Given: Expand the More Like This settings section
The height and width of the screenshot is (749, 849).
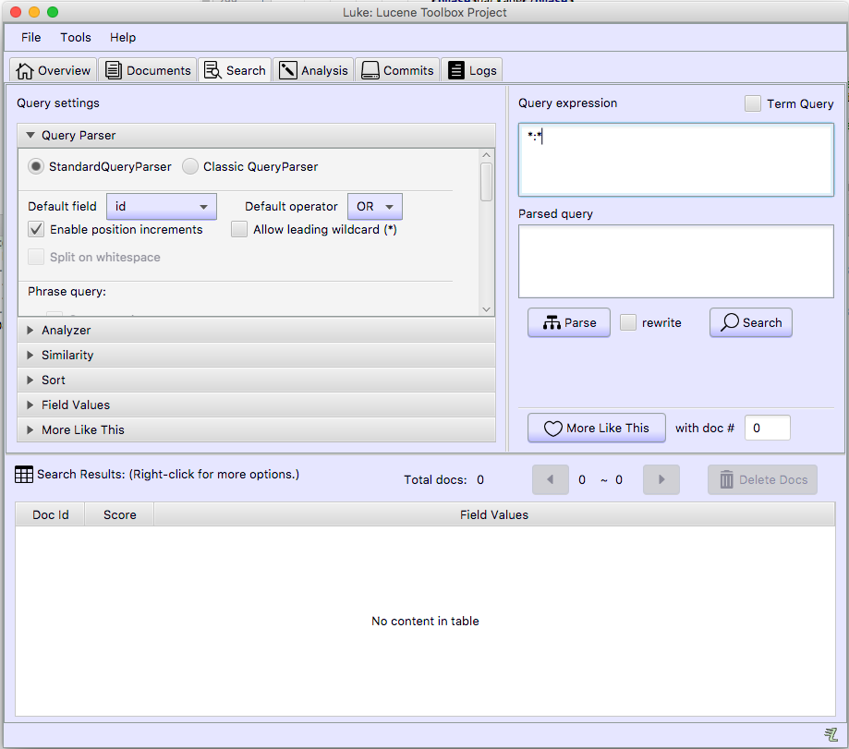Looking at the screenshot, I should 256,429.
